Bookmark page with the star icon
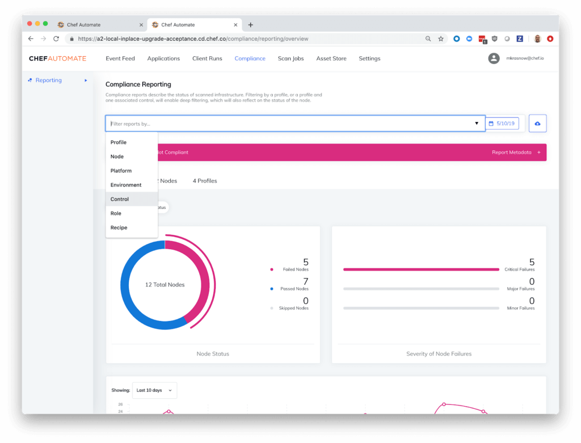 pos(441,39)
